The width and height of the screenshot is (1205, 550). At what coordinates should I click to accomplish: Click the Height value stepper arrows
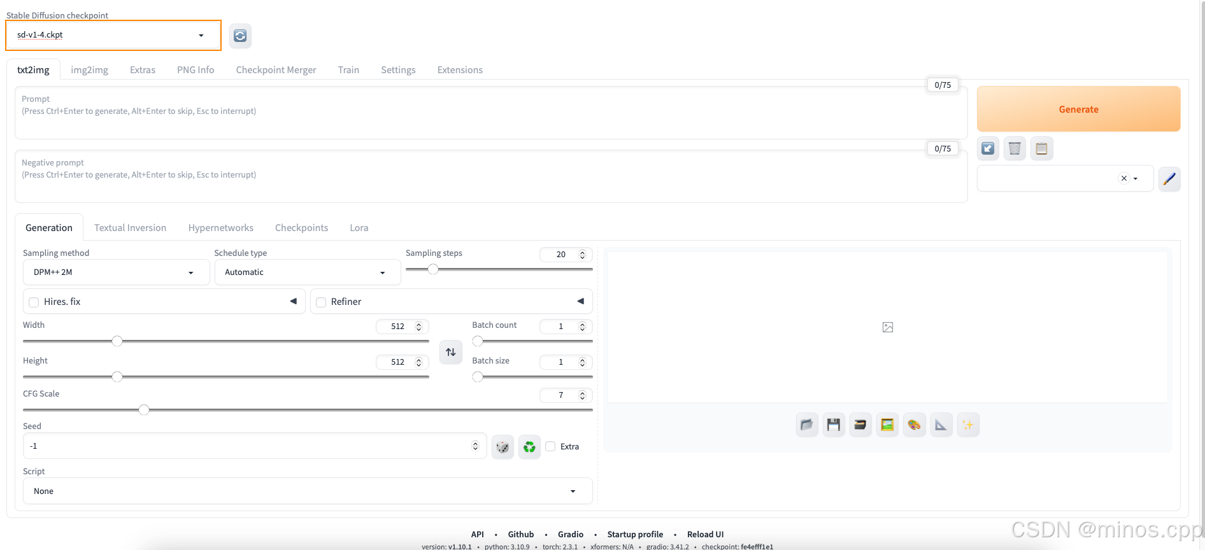pos(418,362)
